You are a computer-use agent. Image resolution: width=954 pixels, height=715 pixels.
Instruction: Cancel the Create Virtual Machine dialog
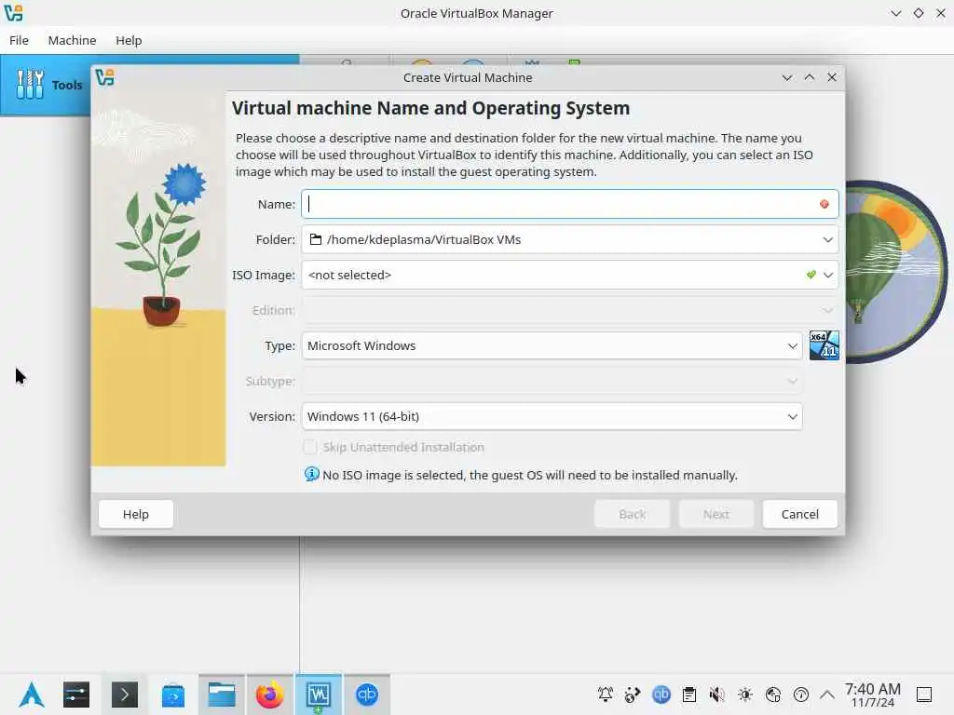coord(799,514)
